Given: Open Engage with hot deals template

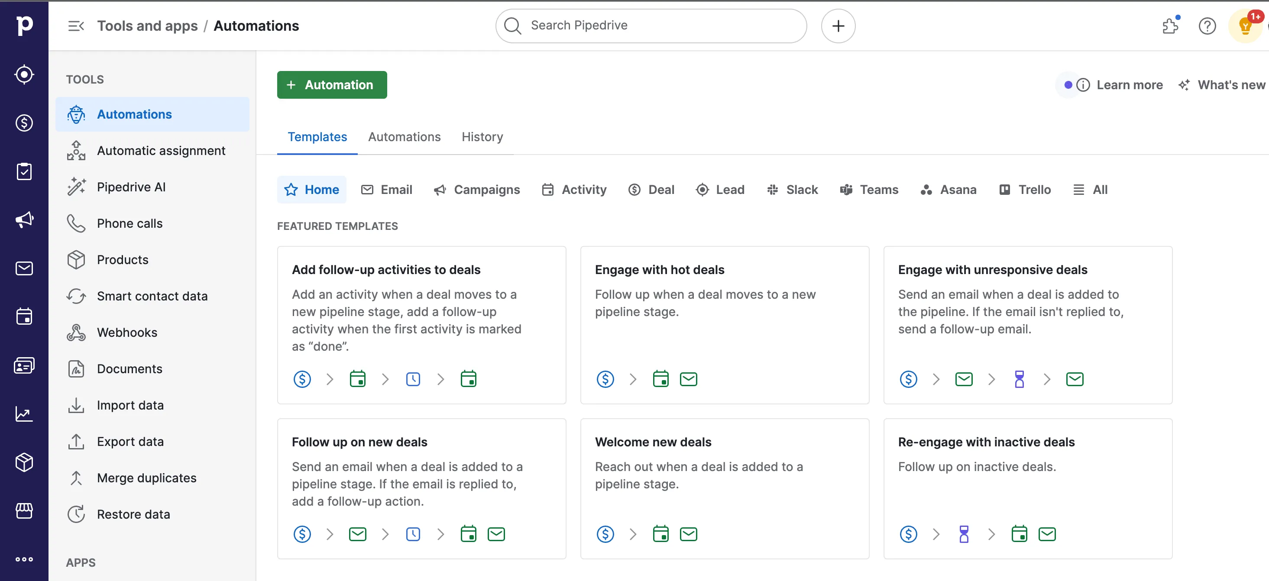Looking at the screenshot, I should pos(725,325).
